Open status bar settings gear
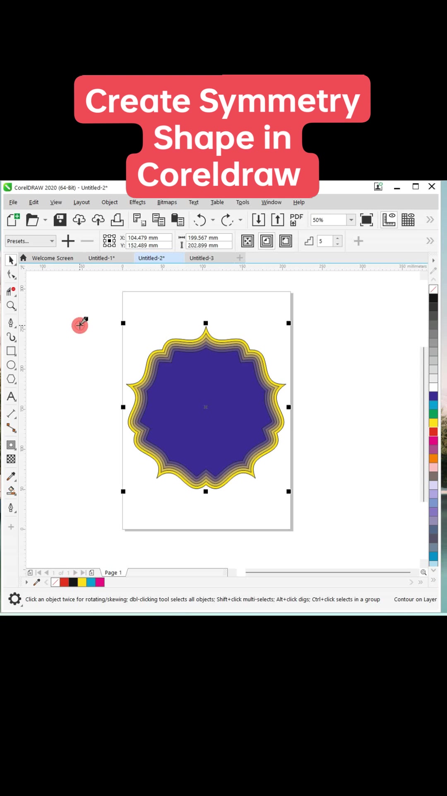Viewport: 447px width, 796px height. tap(15, 599)
